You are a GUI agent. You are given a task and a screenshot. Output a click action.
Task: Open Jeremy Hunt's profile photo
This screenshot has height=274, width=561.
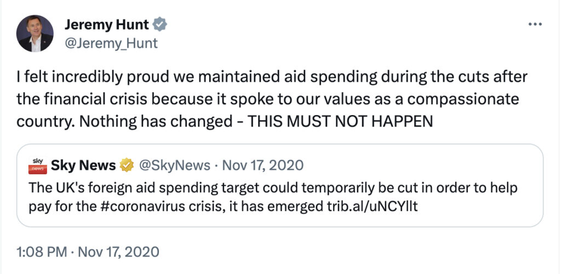point(35,33)
